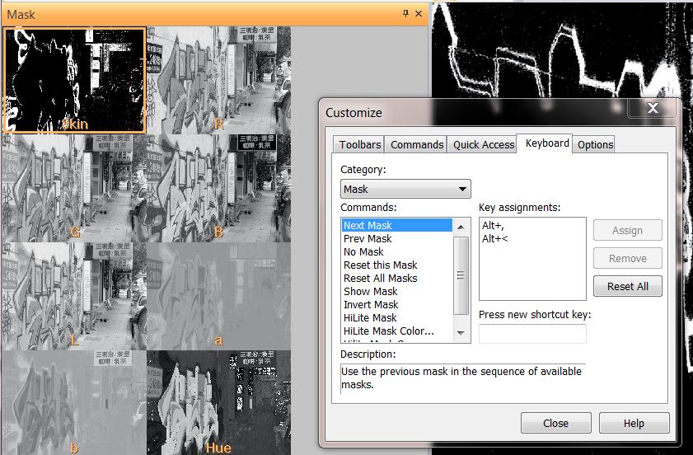Select the Alt+< key assignment

click(x=494, y=238)
